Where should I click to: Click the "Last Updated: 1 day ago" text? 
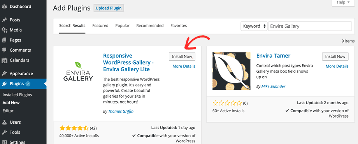tap(173, 128)
